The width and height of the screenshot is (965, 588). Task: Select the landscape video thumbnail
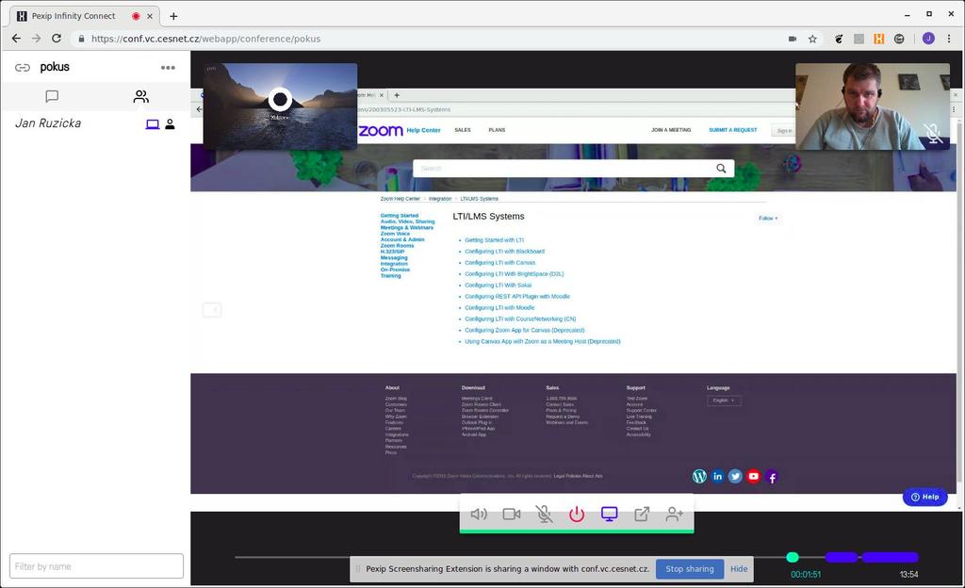point(280,106)
